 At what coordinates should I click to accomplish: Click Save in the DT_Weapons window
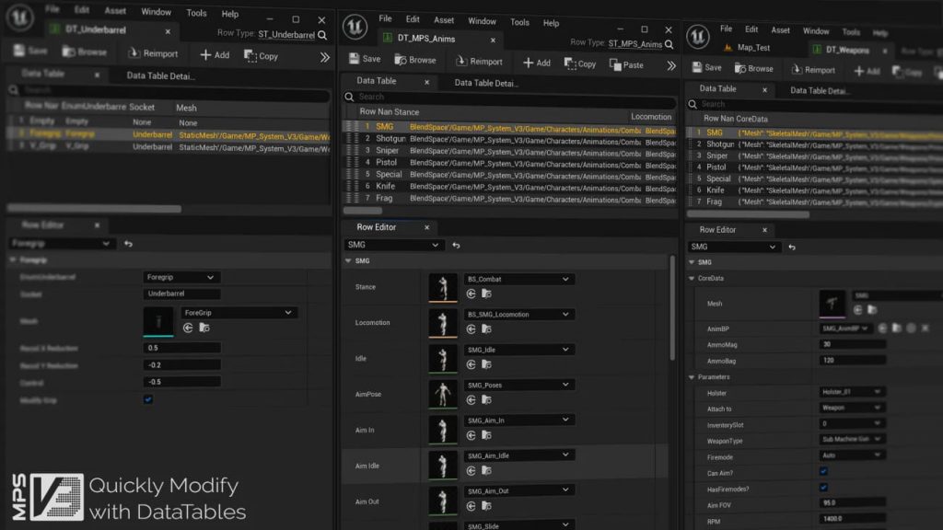pyautogui.click(x=706, y=68)
